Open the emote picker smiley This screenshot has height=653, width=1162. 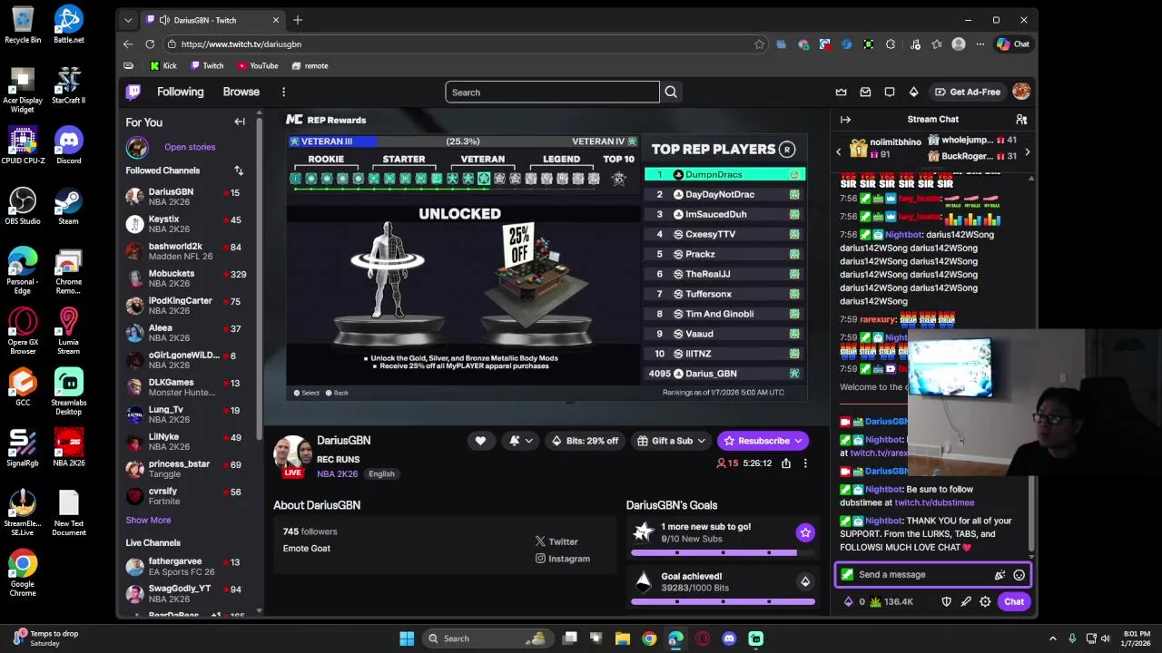pyautogui.click(x=1019, y=575)
